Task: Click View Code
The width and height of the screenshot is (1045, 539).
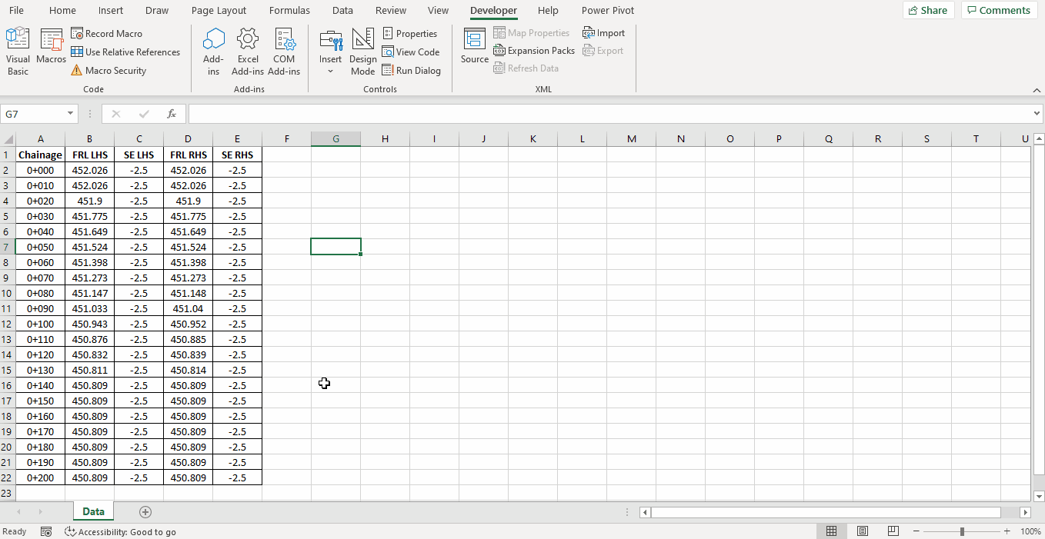Action: point(411,52)
